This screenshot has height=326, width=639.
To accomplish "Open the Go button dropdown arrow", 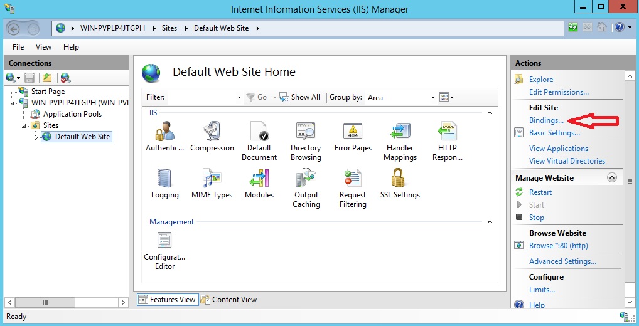I will click(x=274, y=98).
